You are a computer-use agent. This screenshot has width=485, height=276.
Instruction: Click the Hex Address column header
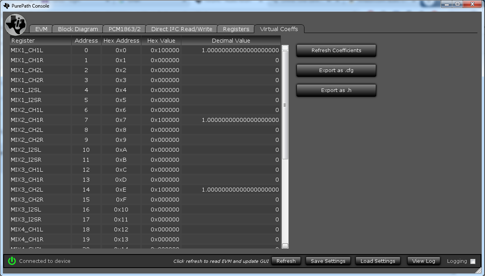click(x=121, y=41)
